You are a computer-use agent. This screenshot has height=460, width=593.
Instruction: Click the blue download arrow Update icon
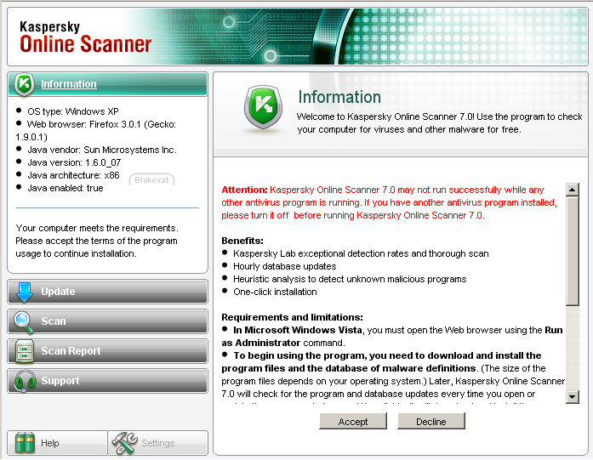point(25,292)
